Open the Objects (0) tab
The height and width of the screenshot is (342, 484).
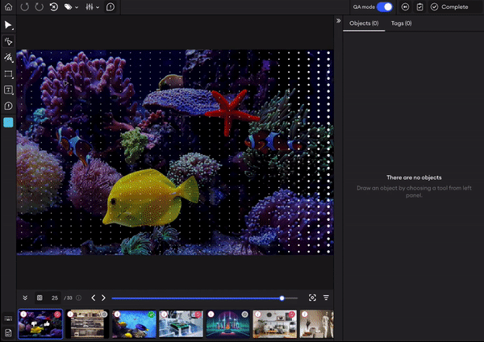(363, 23)
